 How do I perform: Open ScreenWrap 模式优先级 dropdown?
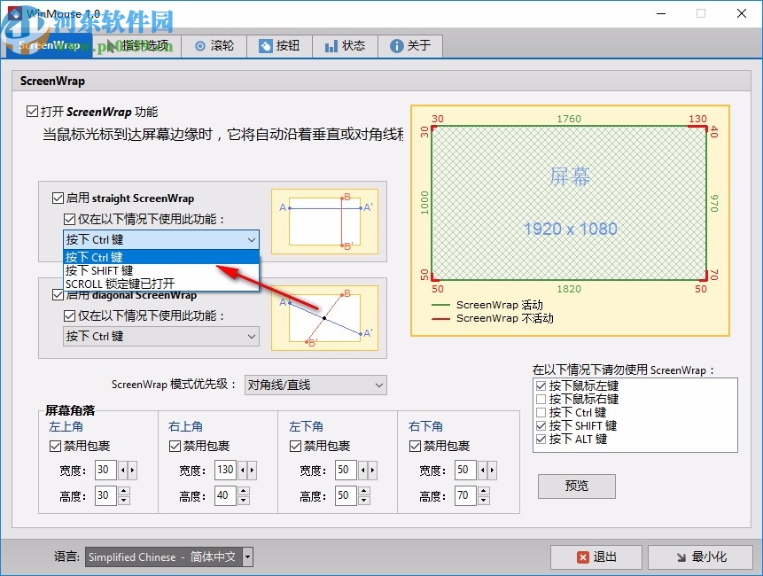(315, 385)
